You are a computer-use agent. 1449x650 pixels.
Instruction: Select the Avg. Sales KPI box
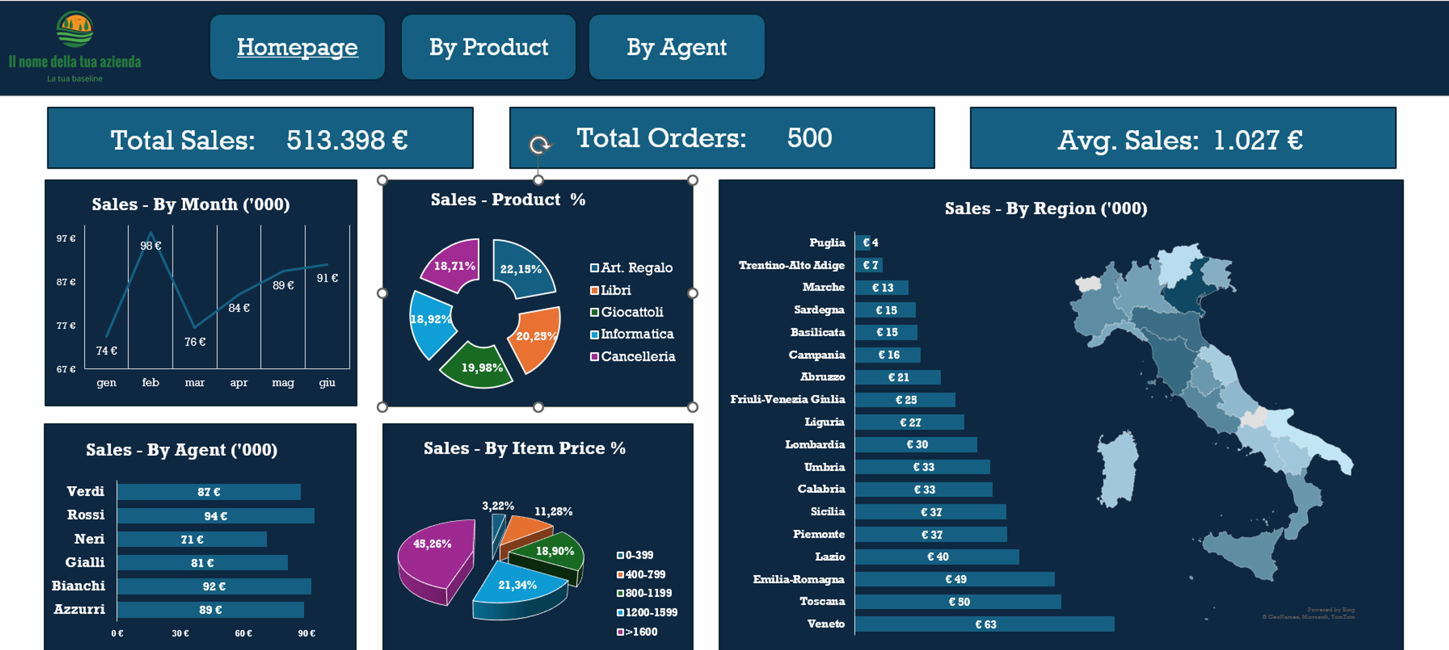coord(1182,138)
